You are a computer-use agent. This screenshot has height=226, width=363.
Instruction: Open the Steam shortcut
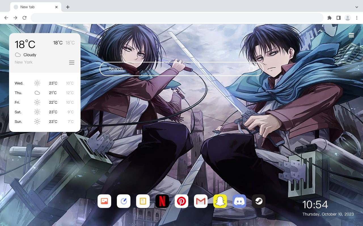pos(259,201)
